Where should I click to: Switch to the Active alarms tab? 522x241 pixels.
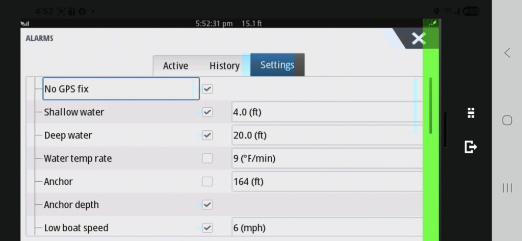[x=175, y=66]
